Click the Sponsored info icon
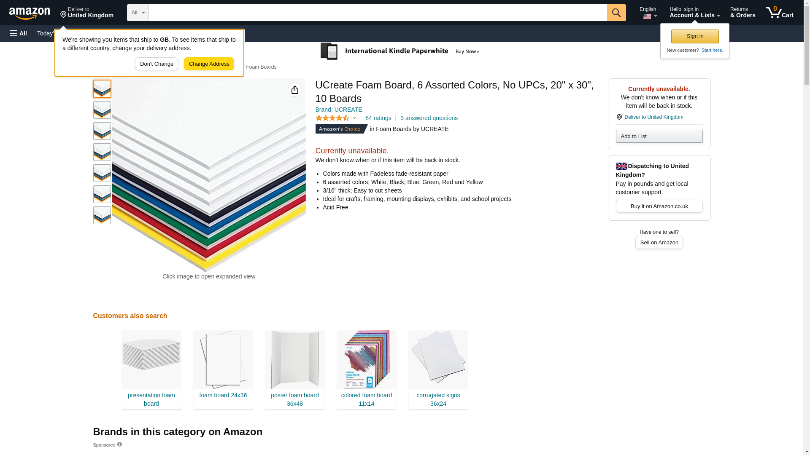 click(119, 444)
